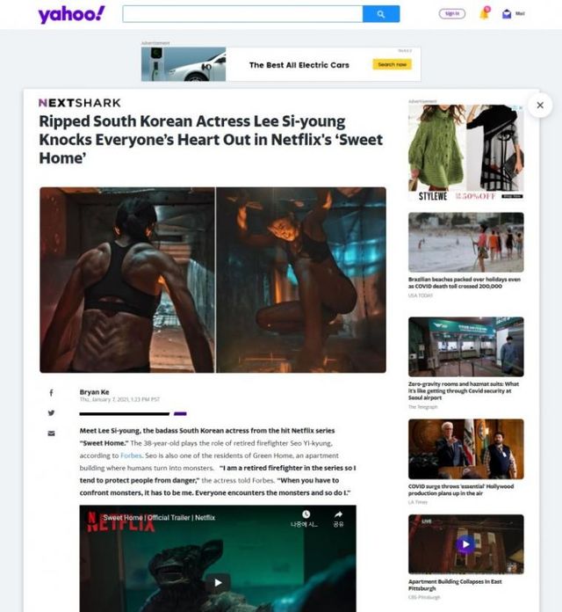This screenshot has width=562, height=612.
Task: Share article via email icon
Action: tap(51, 433)
